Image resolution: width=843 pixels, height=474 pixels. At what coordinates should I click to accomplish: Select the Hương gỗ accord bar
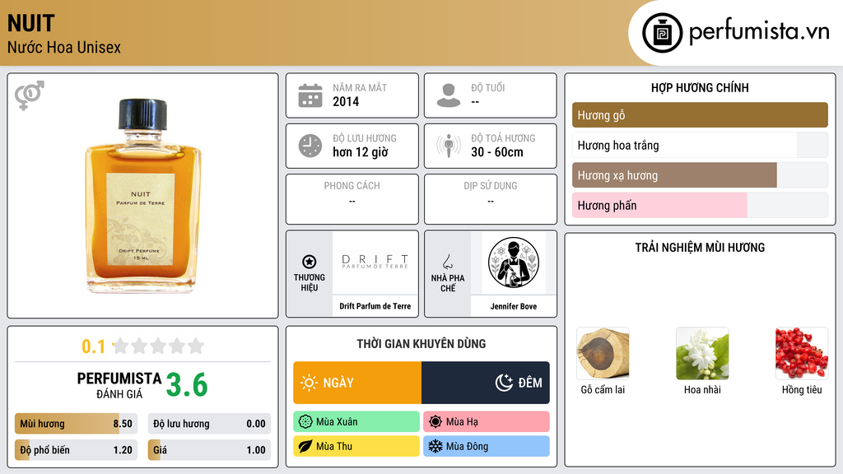[x=700, y=115]
